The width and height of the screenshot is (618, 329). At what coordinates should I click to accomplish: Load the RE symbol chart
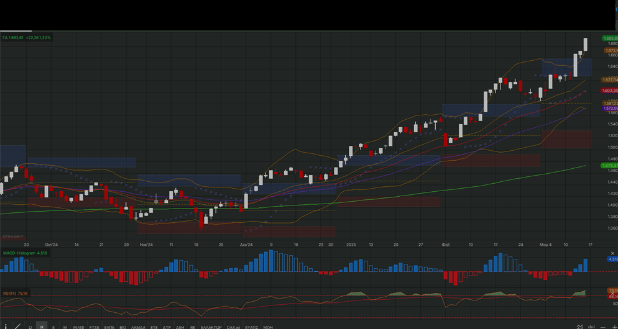point(193,327)
